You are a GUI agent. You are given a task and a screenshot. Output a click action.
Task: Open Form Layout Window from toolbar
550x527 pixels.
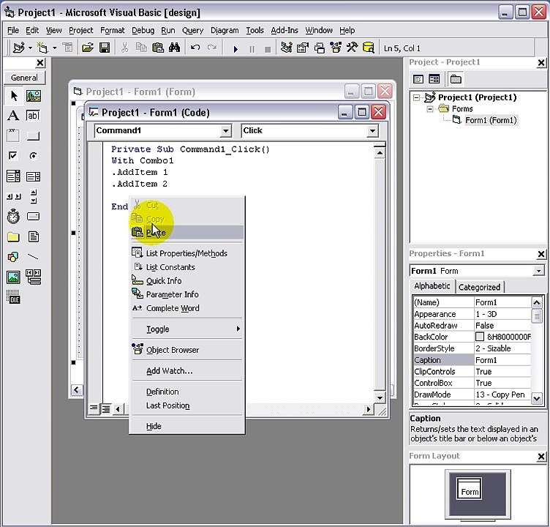(x=319, y=48)
